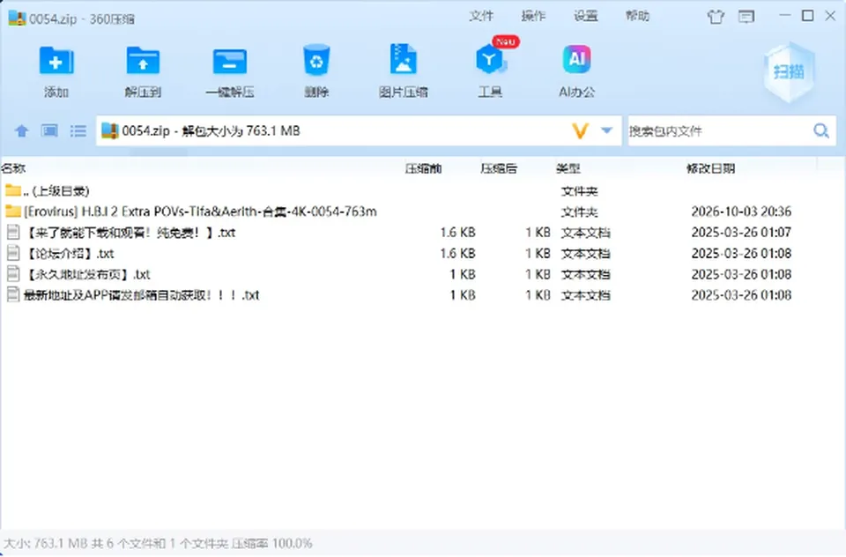Viewport: 846px width, 557px height.
Task: Switch to the list view icon
Action: tap(78, 130)
